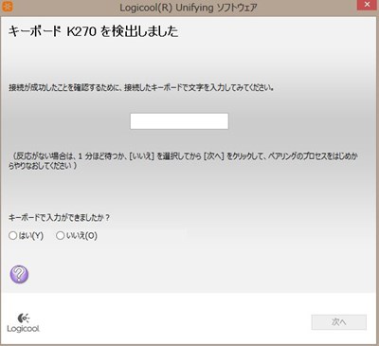Open the purple help question mark icon

(x=19, y=274)
